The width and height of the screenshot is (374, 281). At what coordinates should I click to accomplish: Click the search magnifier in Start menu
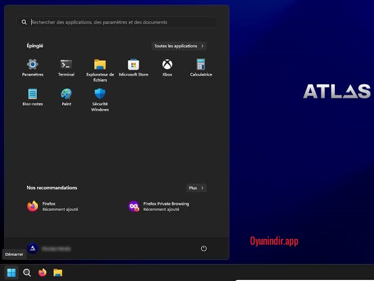pyautogui.click(x=24, y=22)
